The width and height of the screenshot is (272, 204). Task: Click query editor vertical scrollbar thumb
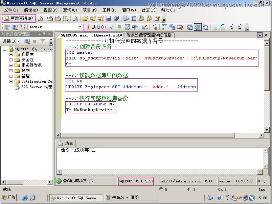(267, 68)
